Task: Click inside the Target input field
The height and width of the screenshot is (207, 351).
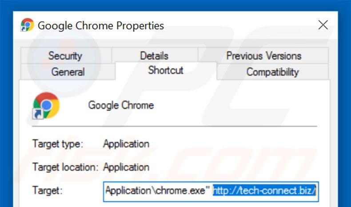Action: 211,191
